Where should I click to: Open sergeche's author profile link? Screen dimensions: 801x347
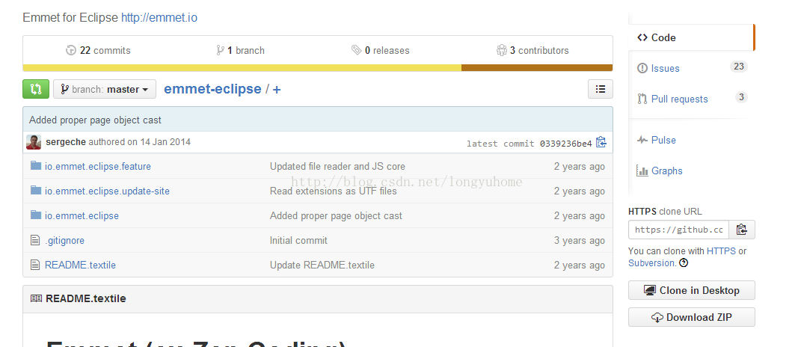pyautogui.click(x=66, y=141)
